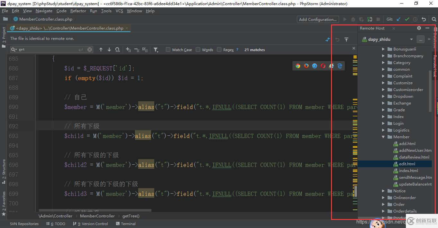Expand the Order folder
Screen dimensions: 438x228
point(383,205)
